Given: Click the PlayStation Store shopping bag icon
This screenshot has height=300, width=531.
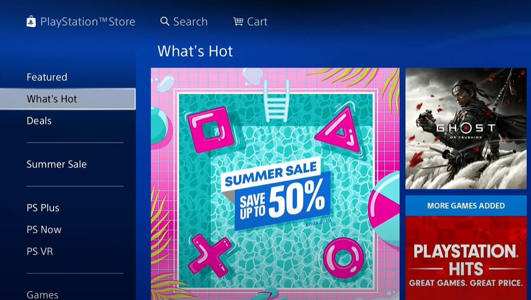Looking at the screenshot, I should click(x=31, y=21).
